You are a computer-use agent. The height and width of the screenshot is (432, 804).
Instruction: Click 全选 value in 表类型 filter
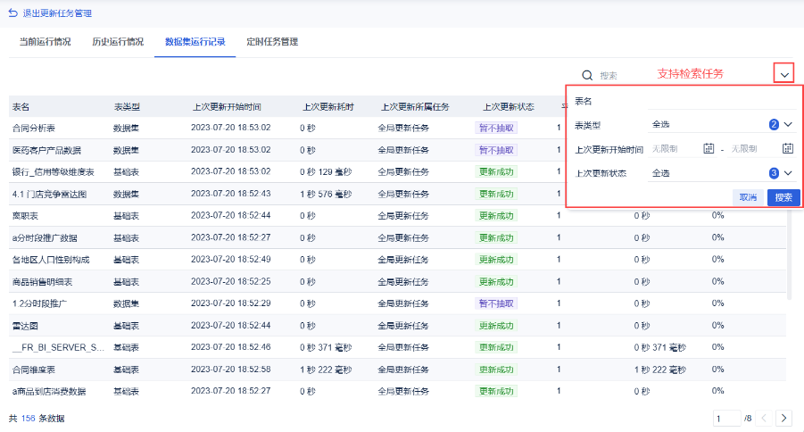tap(661, 124)
